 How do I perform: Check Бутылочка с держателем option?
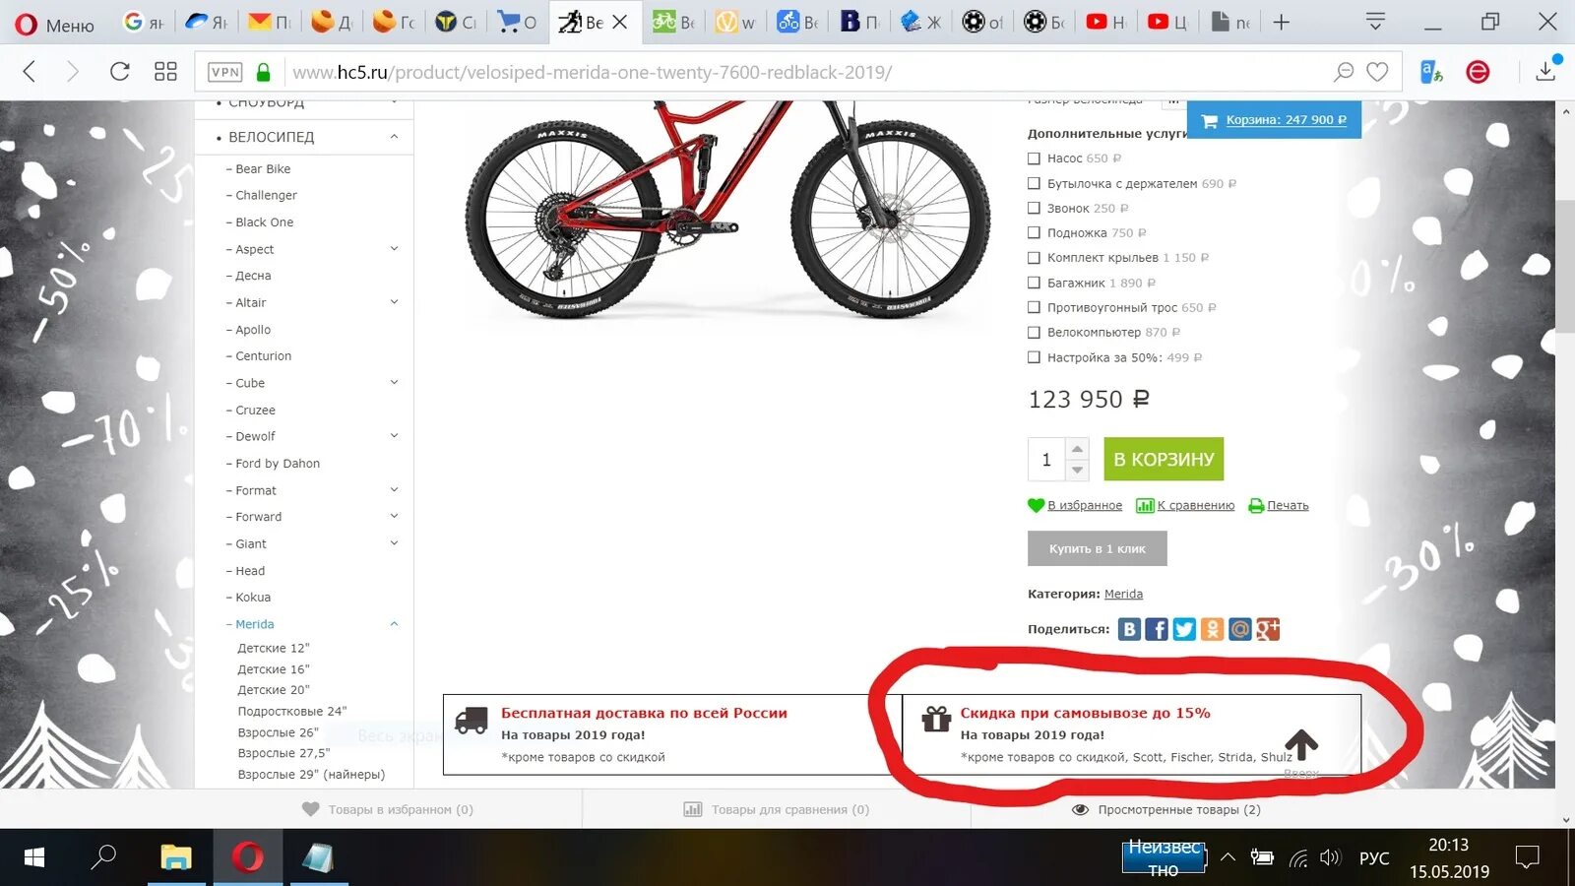[1034, 183]
